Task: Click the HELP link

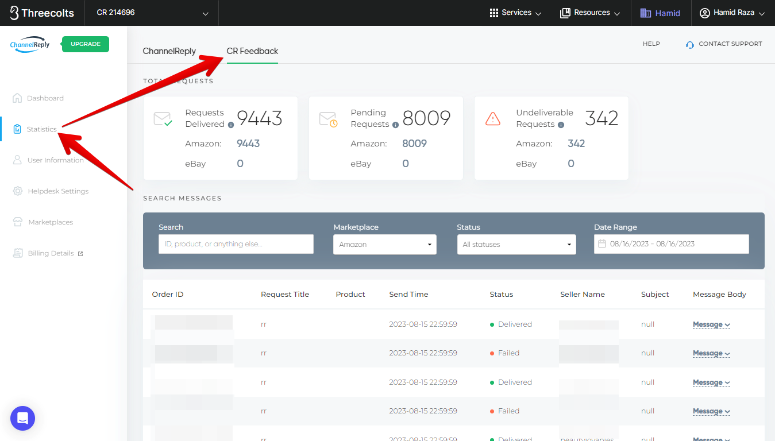Action: pyautogui.click(x=651, y=44)
